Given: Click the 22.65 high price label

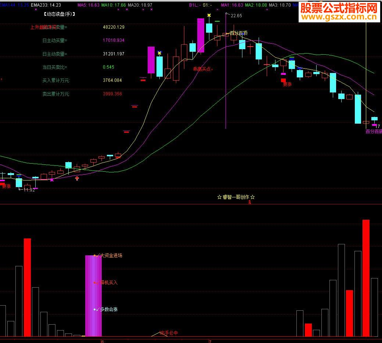Looking at the screenshot, I should pos(236,16).
